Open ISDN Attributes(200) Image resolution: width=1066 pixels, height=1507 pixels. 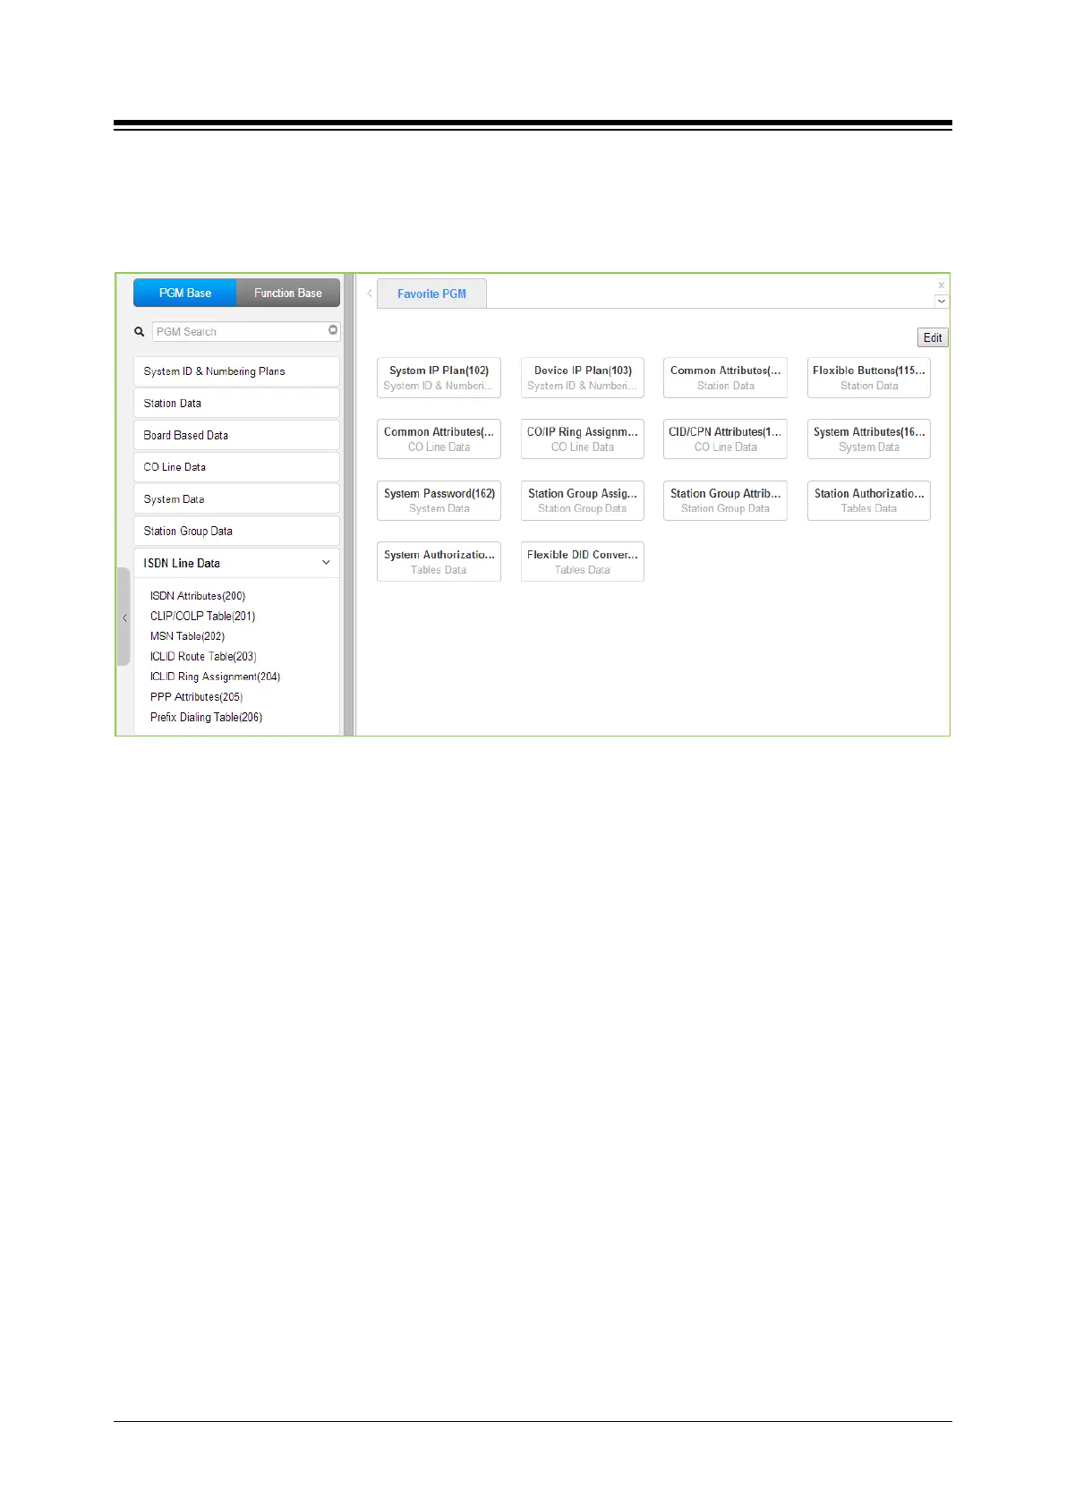tap(198, 596)
